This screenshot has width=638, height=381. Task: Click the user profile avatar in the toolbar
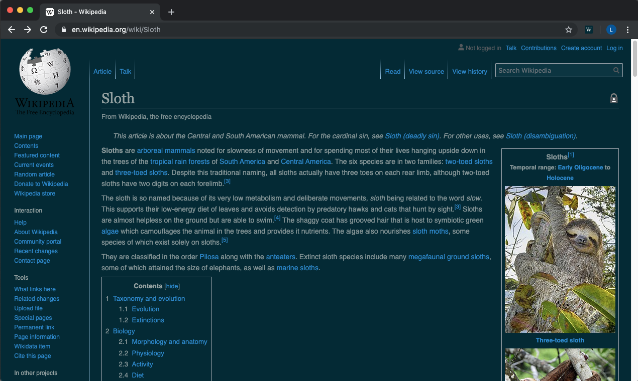[x=611, y=30]
